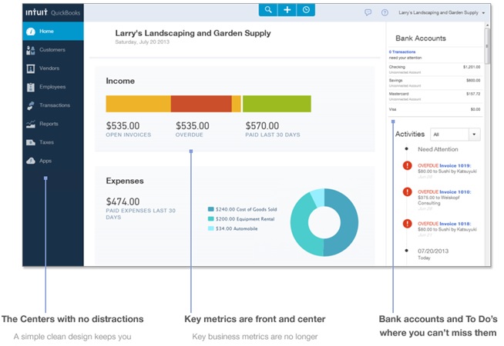The height and width of the screenshot is (346, 504).
Task: Click the Customers people icon
Action: click(31, 50)
